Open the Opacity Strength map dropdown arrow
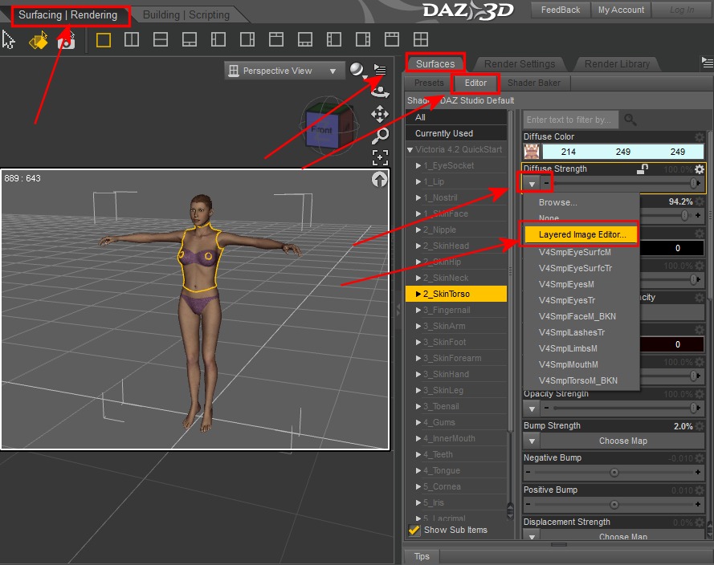 [x=532, y=409]
